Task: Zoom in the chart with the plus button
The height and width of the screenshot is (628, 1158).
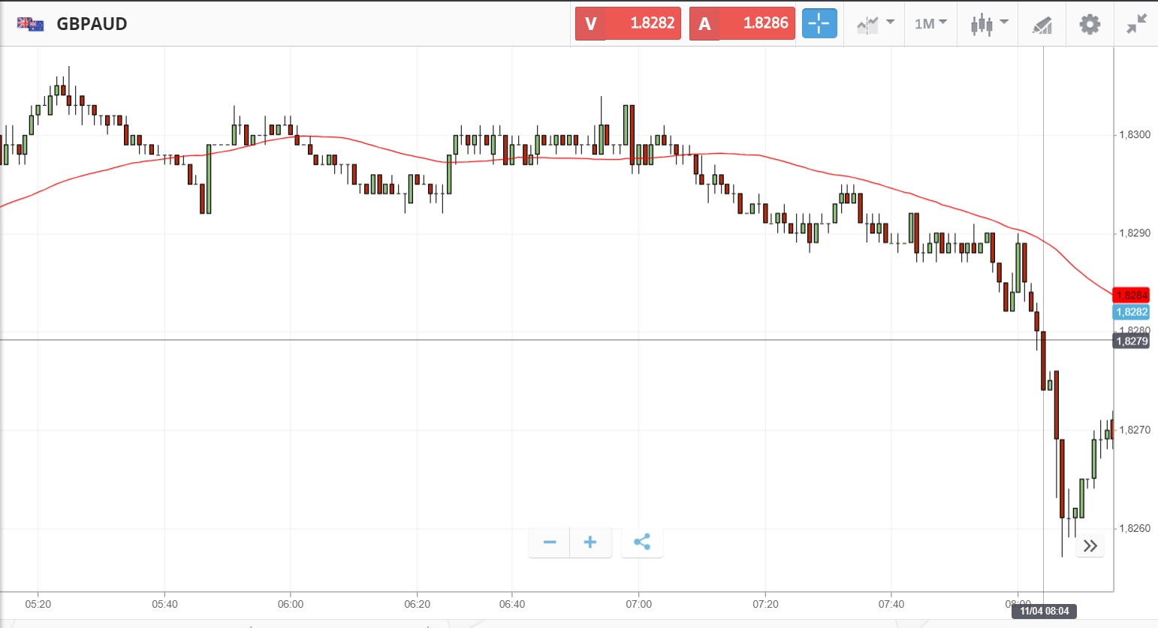Action: (x=591, y=542)
